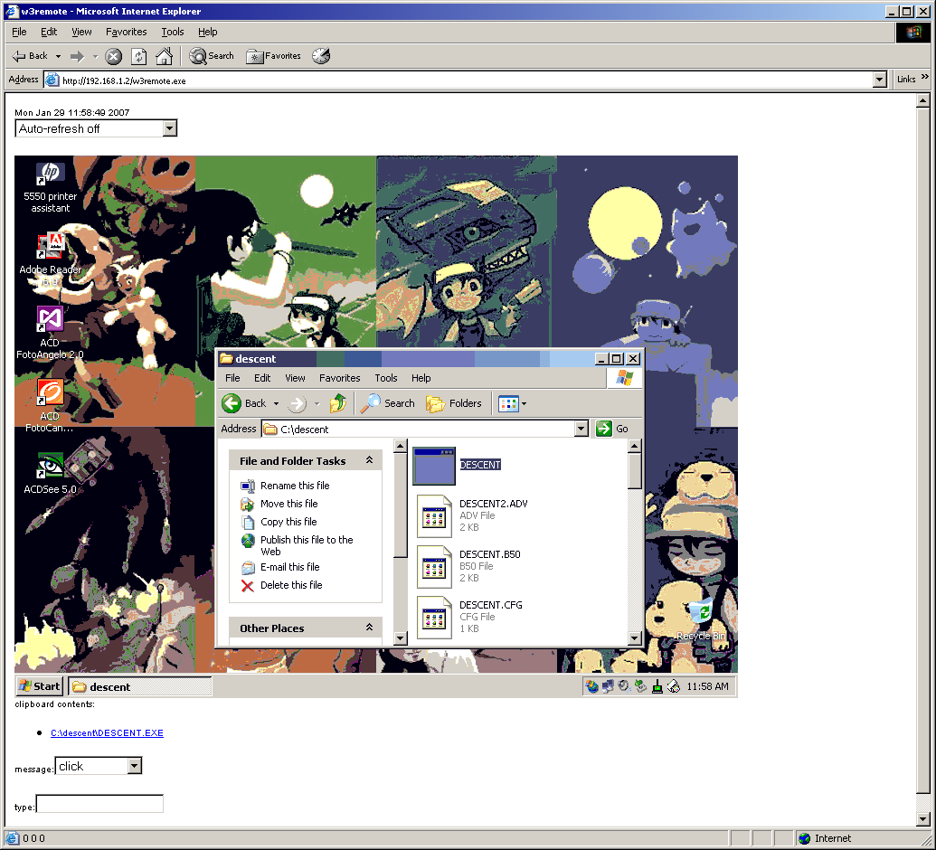Viewport: 936px width, 850px height.
Task: Select the DESCENT2.ADV file
Action: click(x=473, y=515)
